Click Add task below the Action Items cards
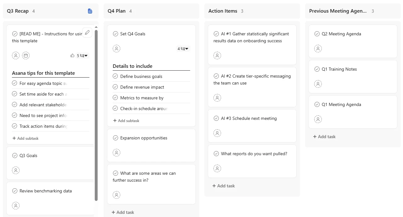 [224, 186]
